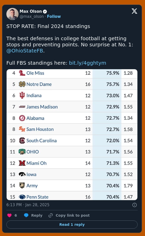Open the 6:13 PM Jan 28, 2025 timestamp
Screen dimensions: 145x236
click(x=28, y=205)
